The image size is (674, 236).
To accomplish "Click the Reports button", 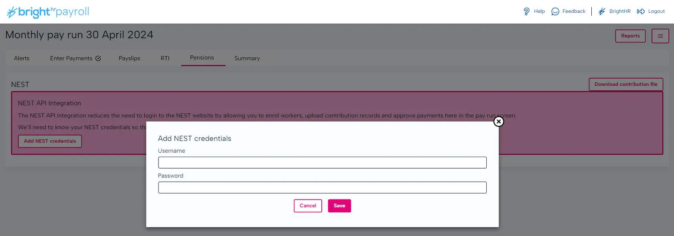I will click(630, 36).
